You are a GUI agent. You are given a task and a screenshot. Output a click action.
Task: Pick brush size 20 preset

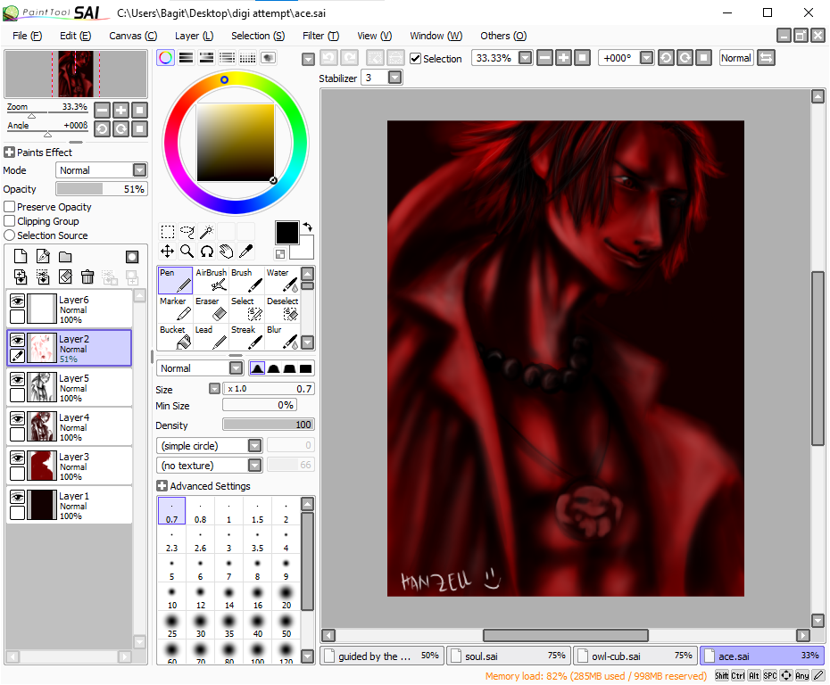point(286,598)
